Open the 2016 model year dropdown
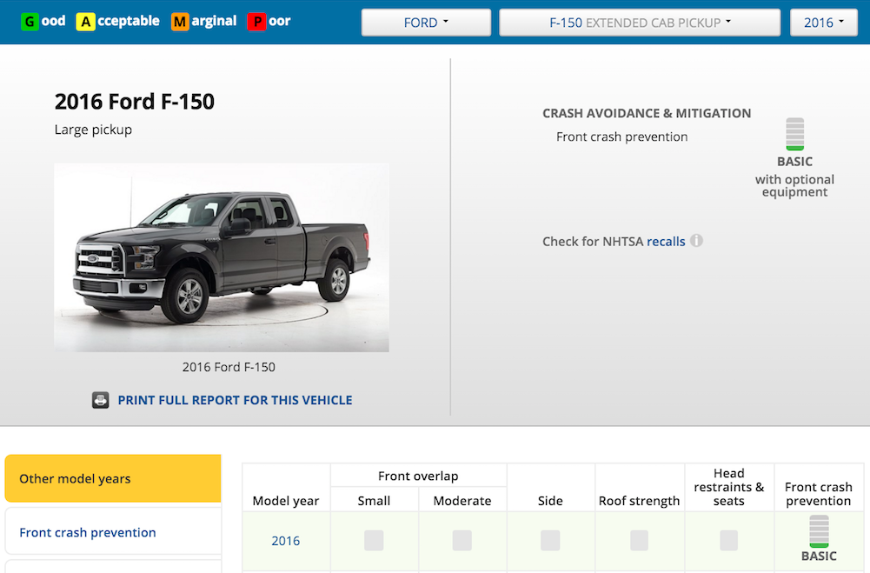This screenshot has height=573, width=870. (x=824, y=23)
